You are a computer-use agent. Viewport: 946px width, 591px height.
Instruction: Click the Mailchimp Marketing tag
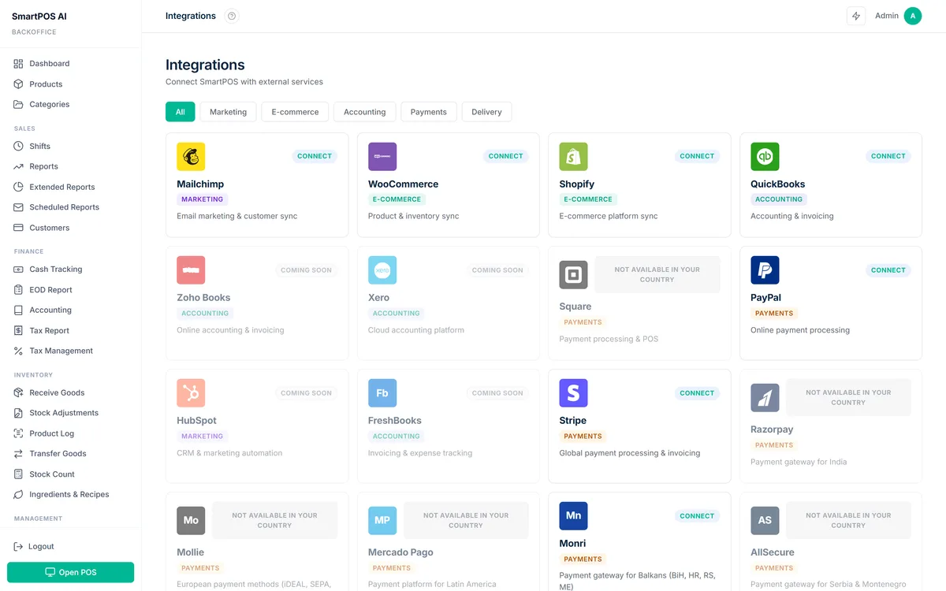click(202, 199)
